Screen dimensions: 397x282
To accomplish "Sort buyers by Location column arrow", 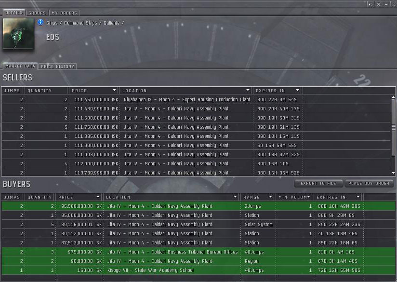I will point(236,197).
